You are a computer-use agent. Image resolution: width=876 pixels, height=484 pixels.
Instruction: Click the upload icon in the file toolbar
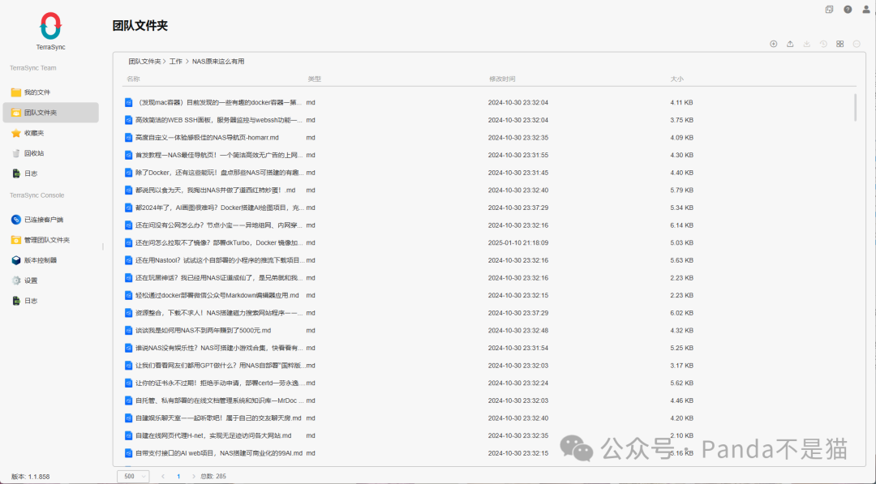tap(790, 44)
